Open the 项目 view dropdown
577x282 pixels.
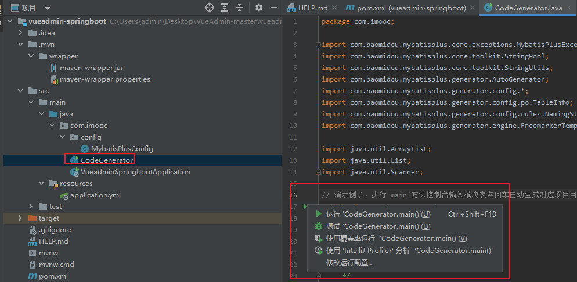pyautogui.click(x=48, y=8)
